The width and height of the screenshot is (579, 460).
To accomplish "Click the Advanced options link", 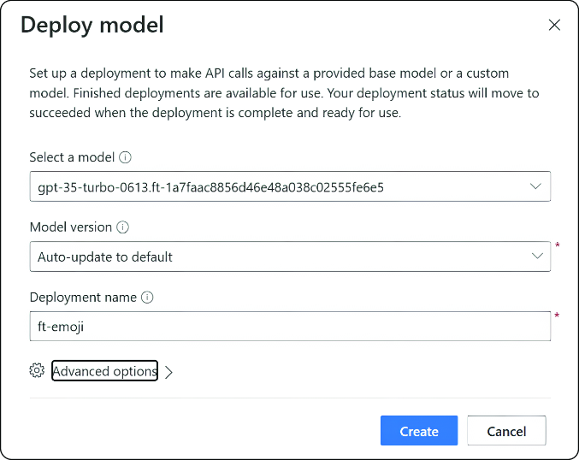I will [x=105, y=371].
